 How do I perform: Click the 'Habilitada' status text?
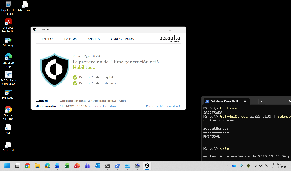coord(84,67)
